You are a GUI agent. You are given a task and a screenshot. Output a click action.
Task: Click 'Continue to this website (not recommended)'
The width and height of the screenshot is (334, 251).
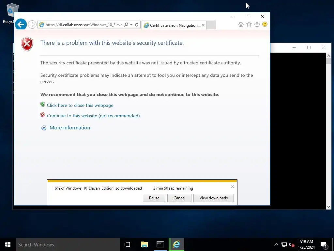tap(94, 116)
